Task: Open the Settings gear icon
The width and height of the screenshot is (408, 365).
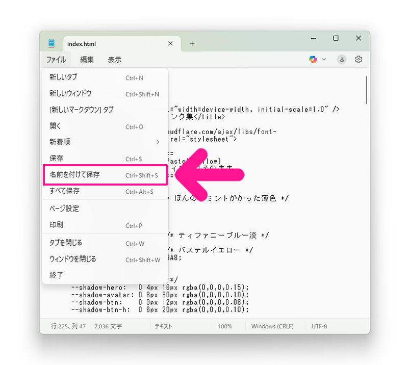Action: point(359,60)
